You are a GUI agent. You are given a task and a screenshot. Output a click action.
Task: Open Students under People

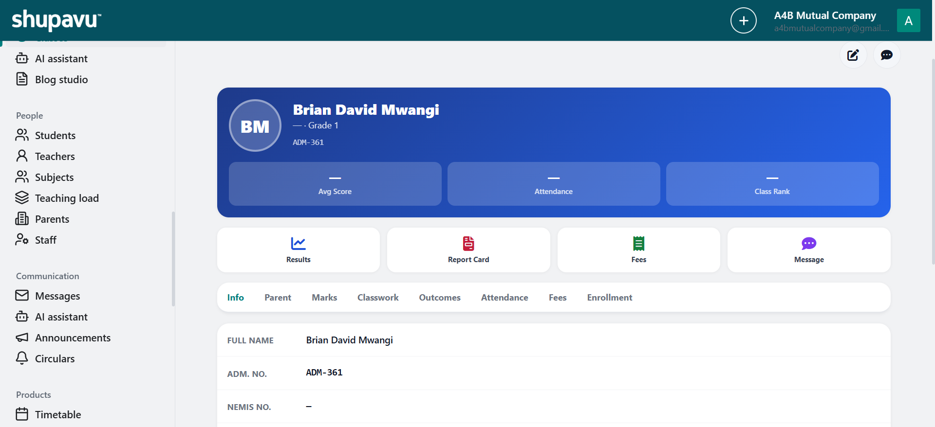pyautogui.click(x=46, y=136)
